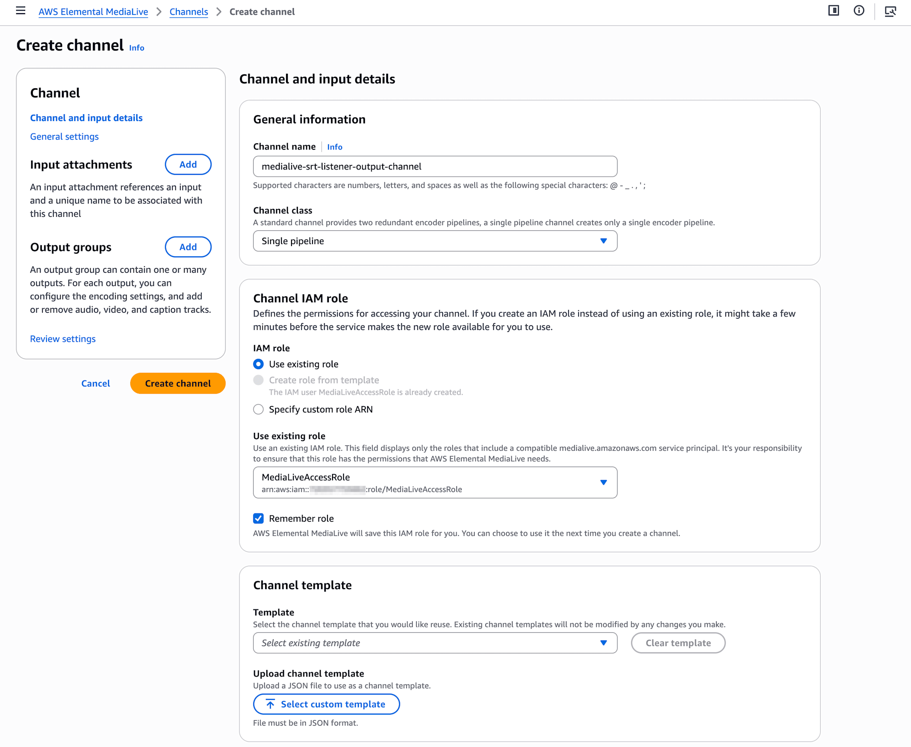Open the screen share icon in header

point(891,11)
